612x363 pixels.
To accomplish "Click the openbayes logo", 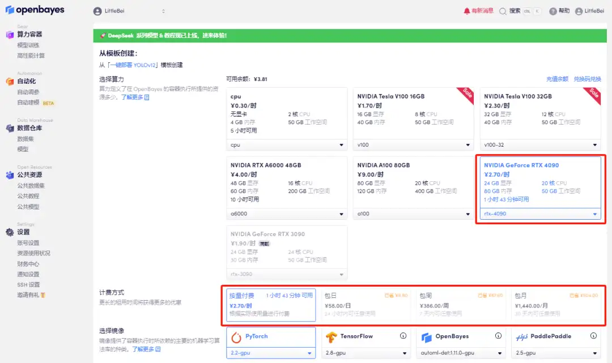I will pos(35,10).
